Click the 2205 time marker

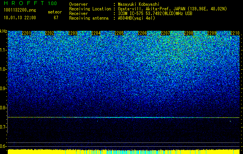pyautogui.click(x=119, y=33)
